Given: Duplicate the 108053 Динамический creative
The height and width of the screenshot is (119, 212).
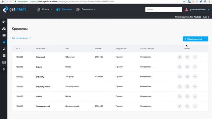Looking at the screenshot, I should (187, 106).
